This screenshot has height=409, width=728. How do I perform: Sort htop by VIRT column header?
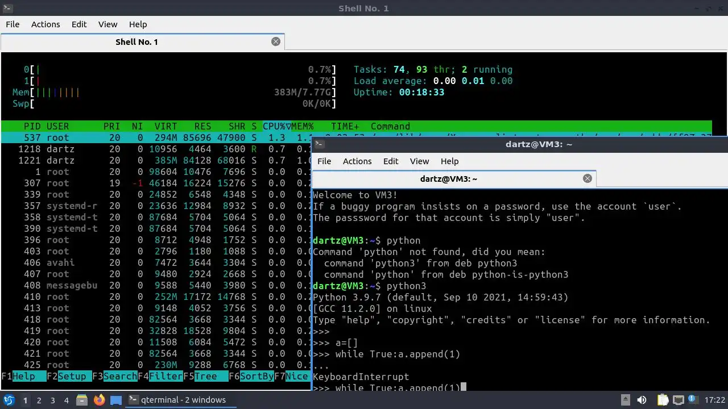166,126
